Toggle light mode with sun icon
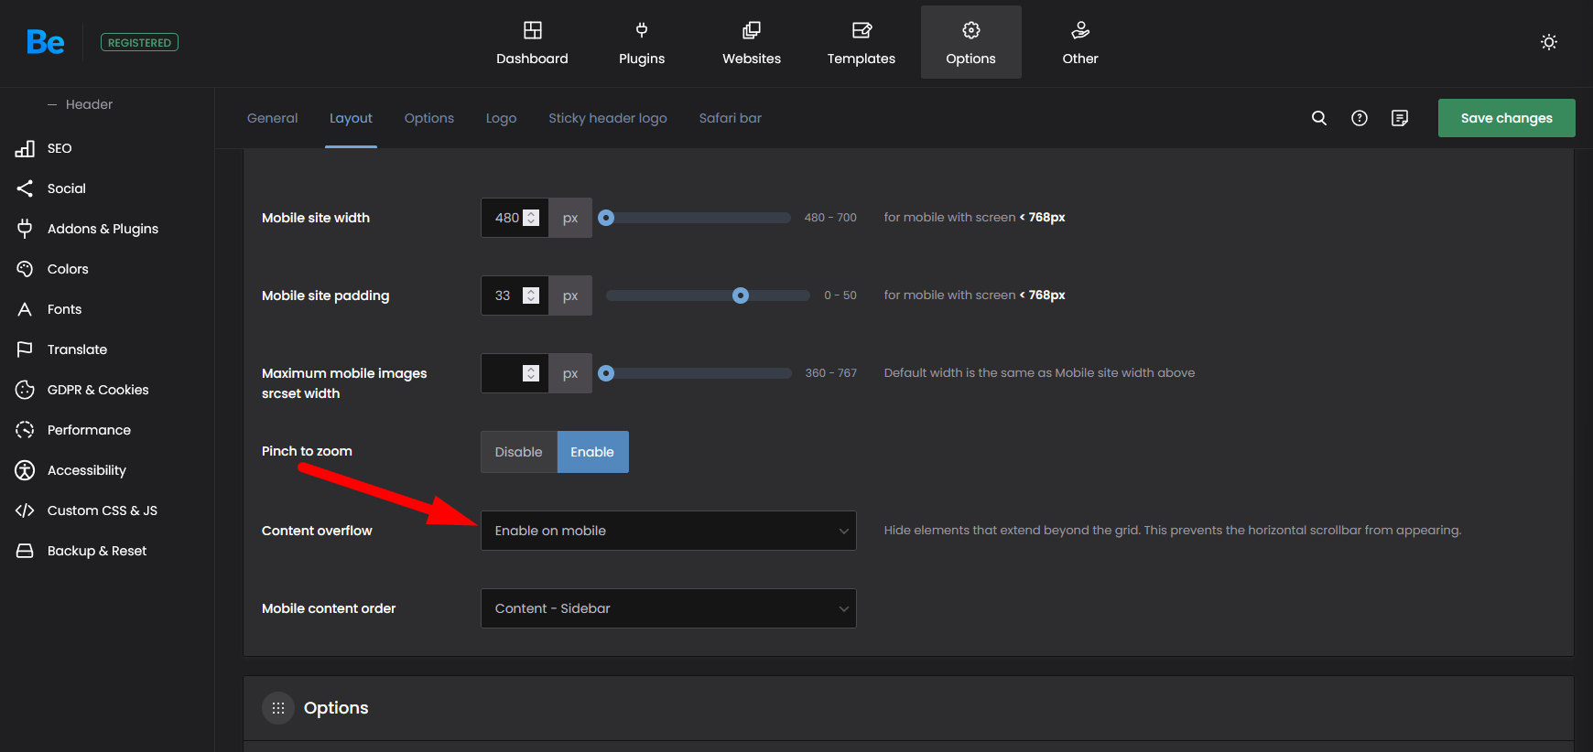This screenshot has height=752, width=1593. (x=1549, y=42)
